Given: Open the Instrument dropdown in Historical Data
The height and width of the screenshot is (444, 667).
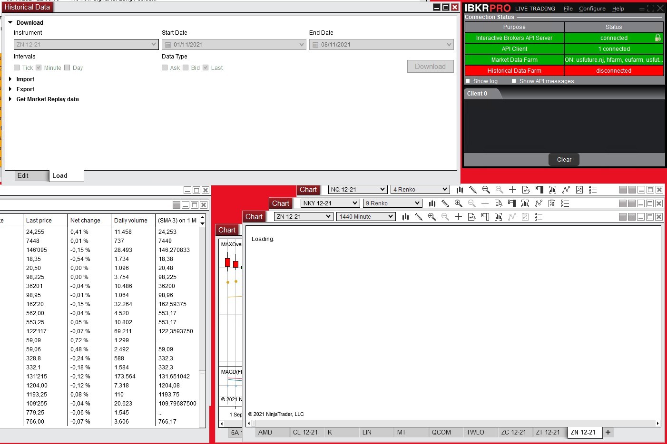Looking at the screenshot, I should tap(86, 44).
